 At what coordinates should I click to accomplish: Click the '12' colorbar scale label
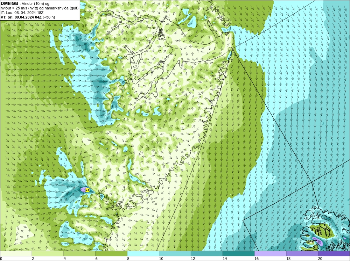point(193,259)
